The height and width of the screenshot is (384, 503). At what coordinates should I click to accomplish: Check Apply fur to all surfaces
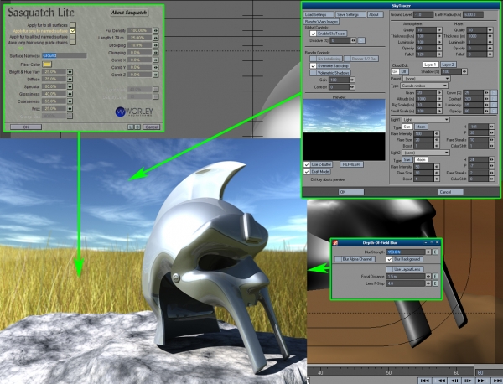coord(73,24)
